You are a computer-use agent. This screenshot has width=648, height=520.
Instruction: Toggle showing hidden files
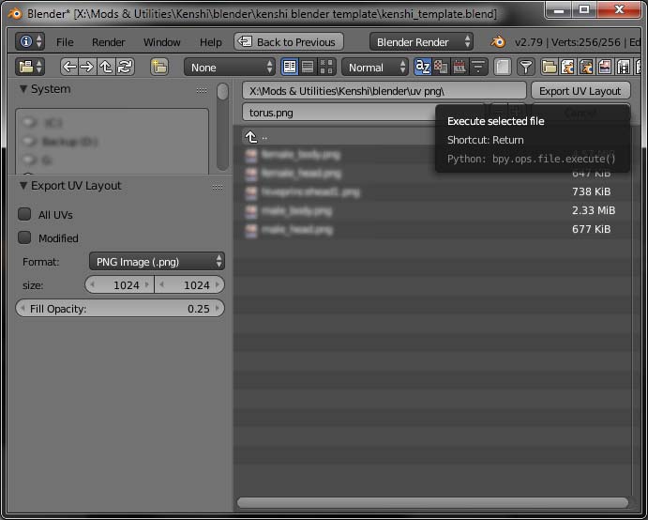click(x=503, y=67)
